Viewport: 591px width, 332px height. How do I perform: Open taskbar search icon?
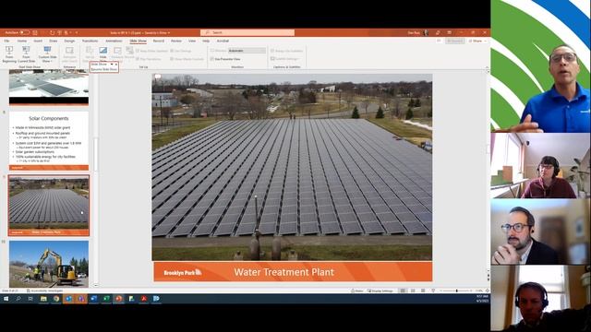[18, 299]
